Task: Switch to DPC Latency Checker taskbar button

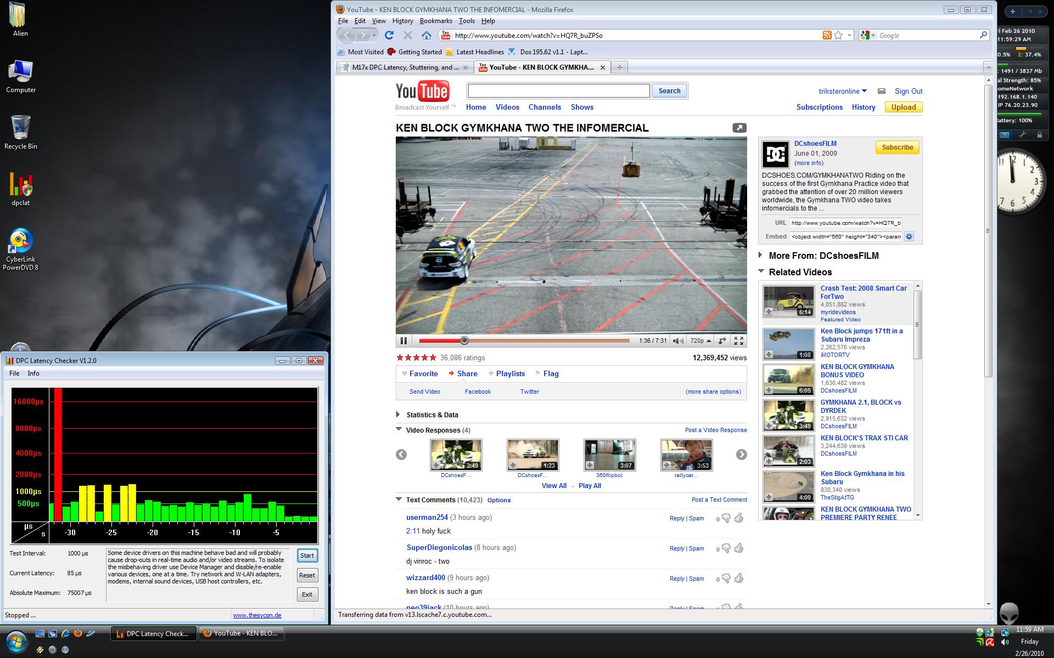Action: coord(153,633)
